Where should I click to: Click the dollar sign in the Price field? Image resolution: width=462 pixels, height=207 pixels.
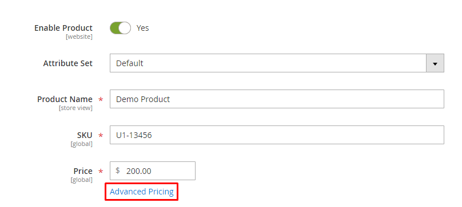tap(118, 171)
